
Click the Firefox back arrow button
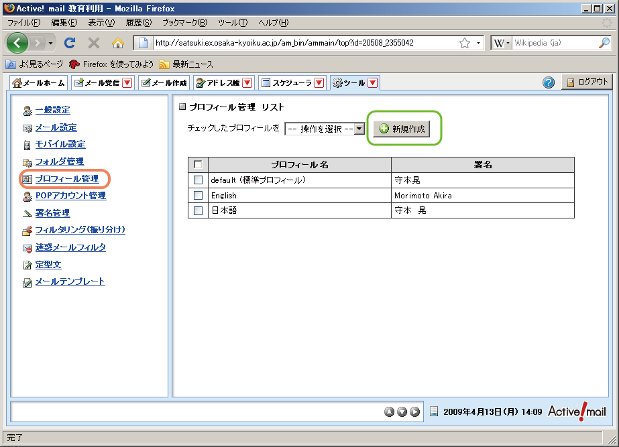tap(18, 43)
